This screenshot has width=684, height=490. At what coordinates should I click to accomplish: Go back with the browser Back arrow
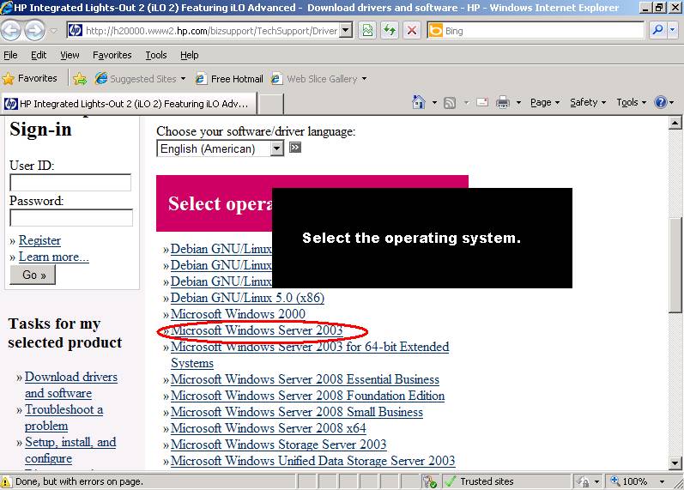[x=11, y=31]
